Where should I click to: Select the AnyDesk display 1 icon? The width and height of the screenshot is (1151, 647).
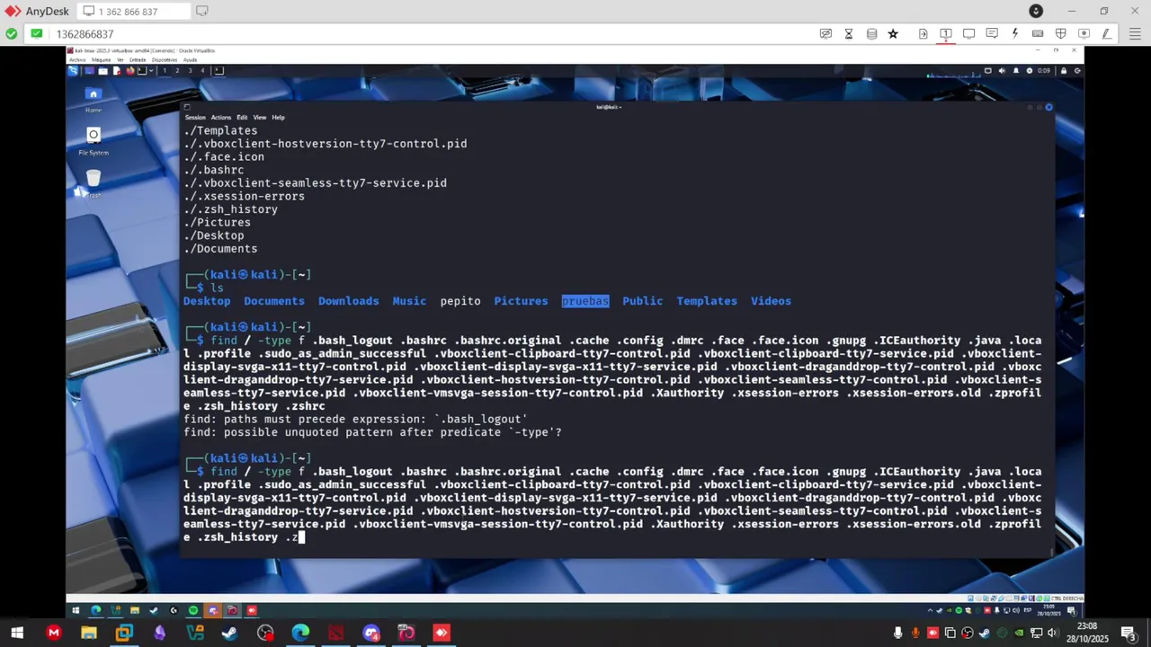coord(946,34)
